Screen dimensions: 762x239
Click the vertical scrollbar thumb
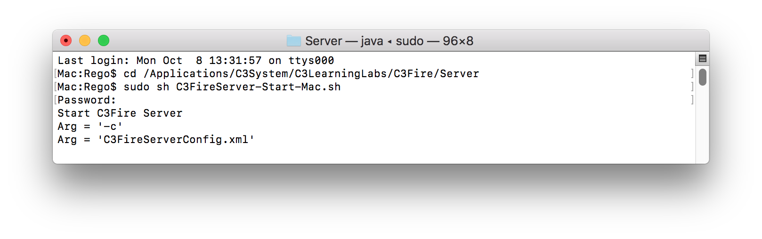(702, 77)
